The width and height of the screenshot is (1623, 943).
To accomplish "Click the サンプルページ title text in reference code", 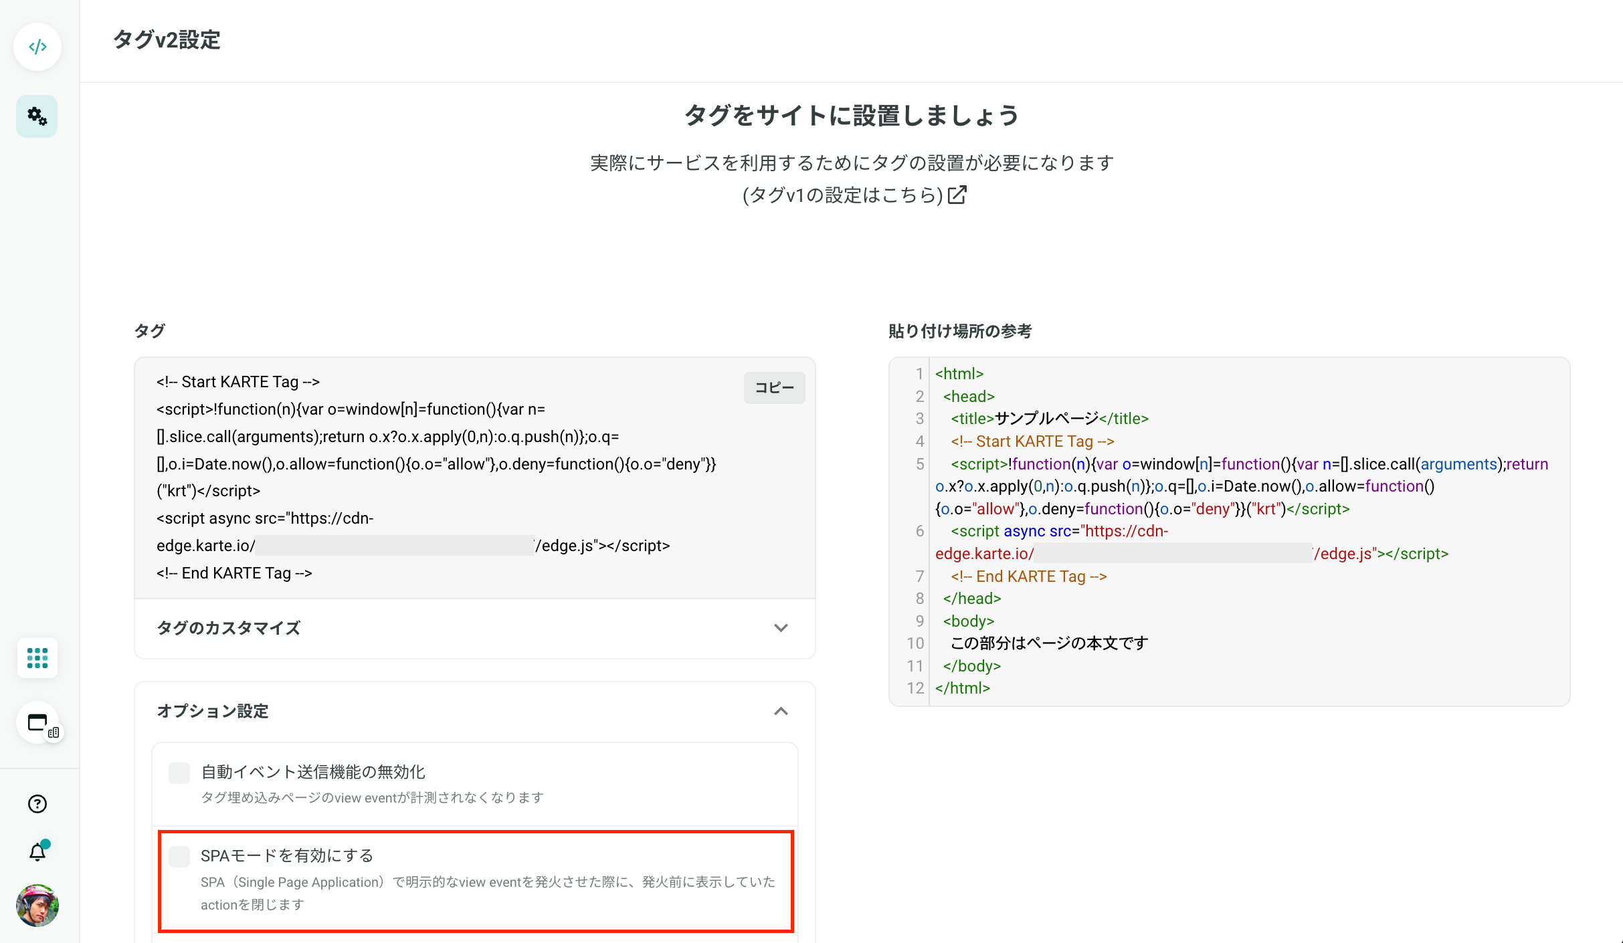I will click(x=1046, y=419).
